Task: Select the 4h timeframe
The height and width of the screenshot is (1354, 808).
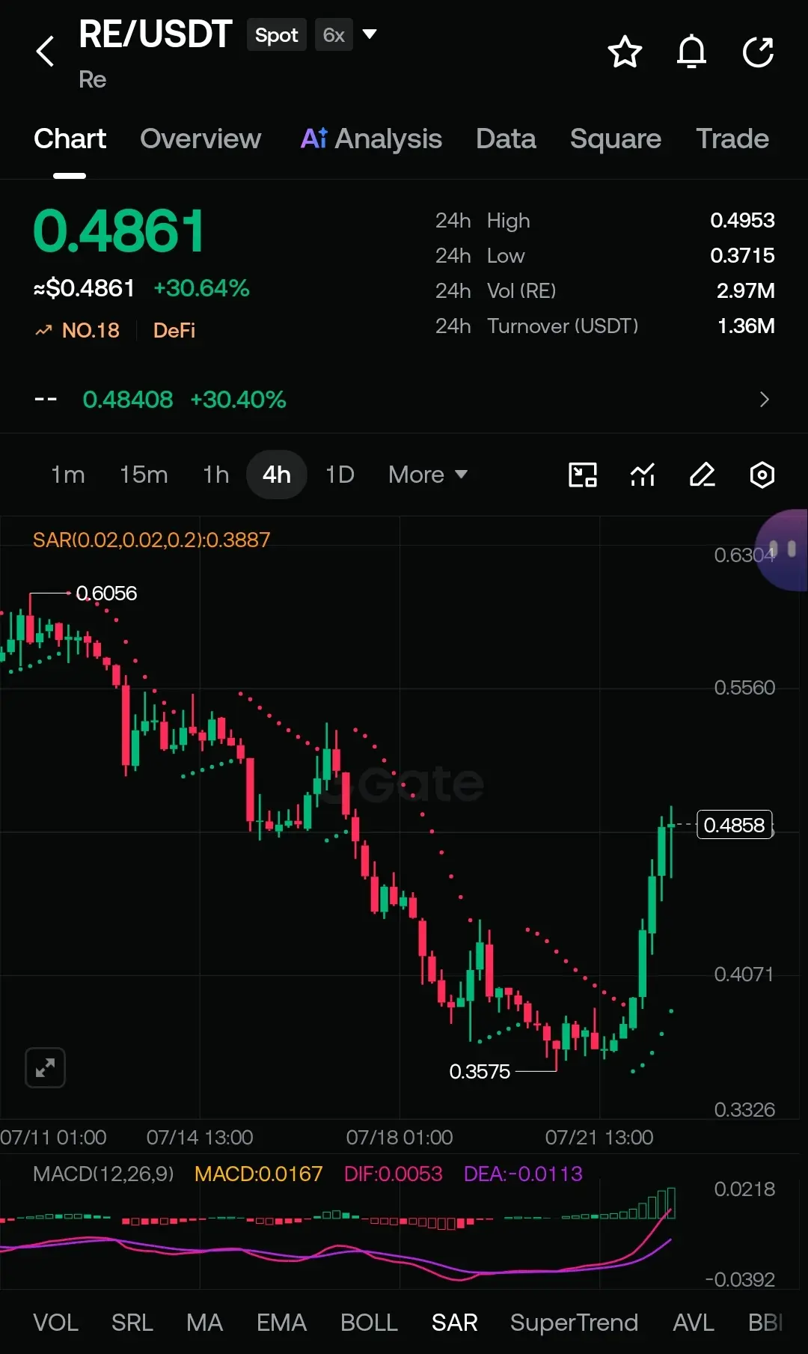Action: (x=277, y=475)
